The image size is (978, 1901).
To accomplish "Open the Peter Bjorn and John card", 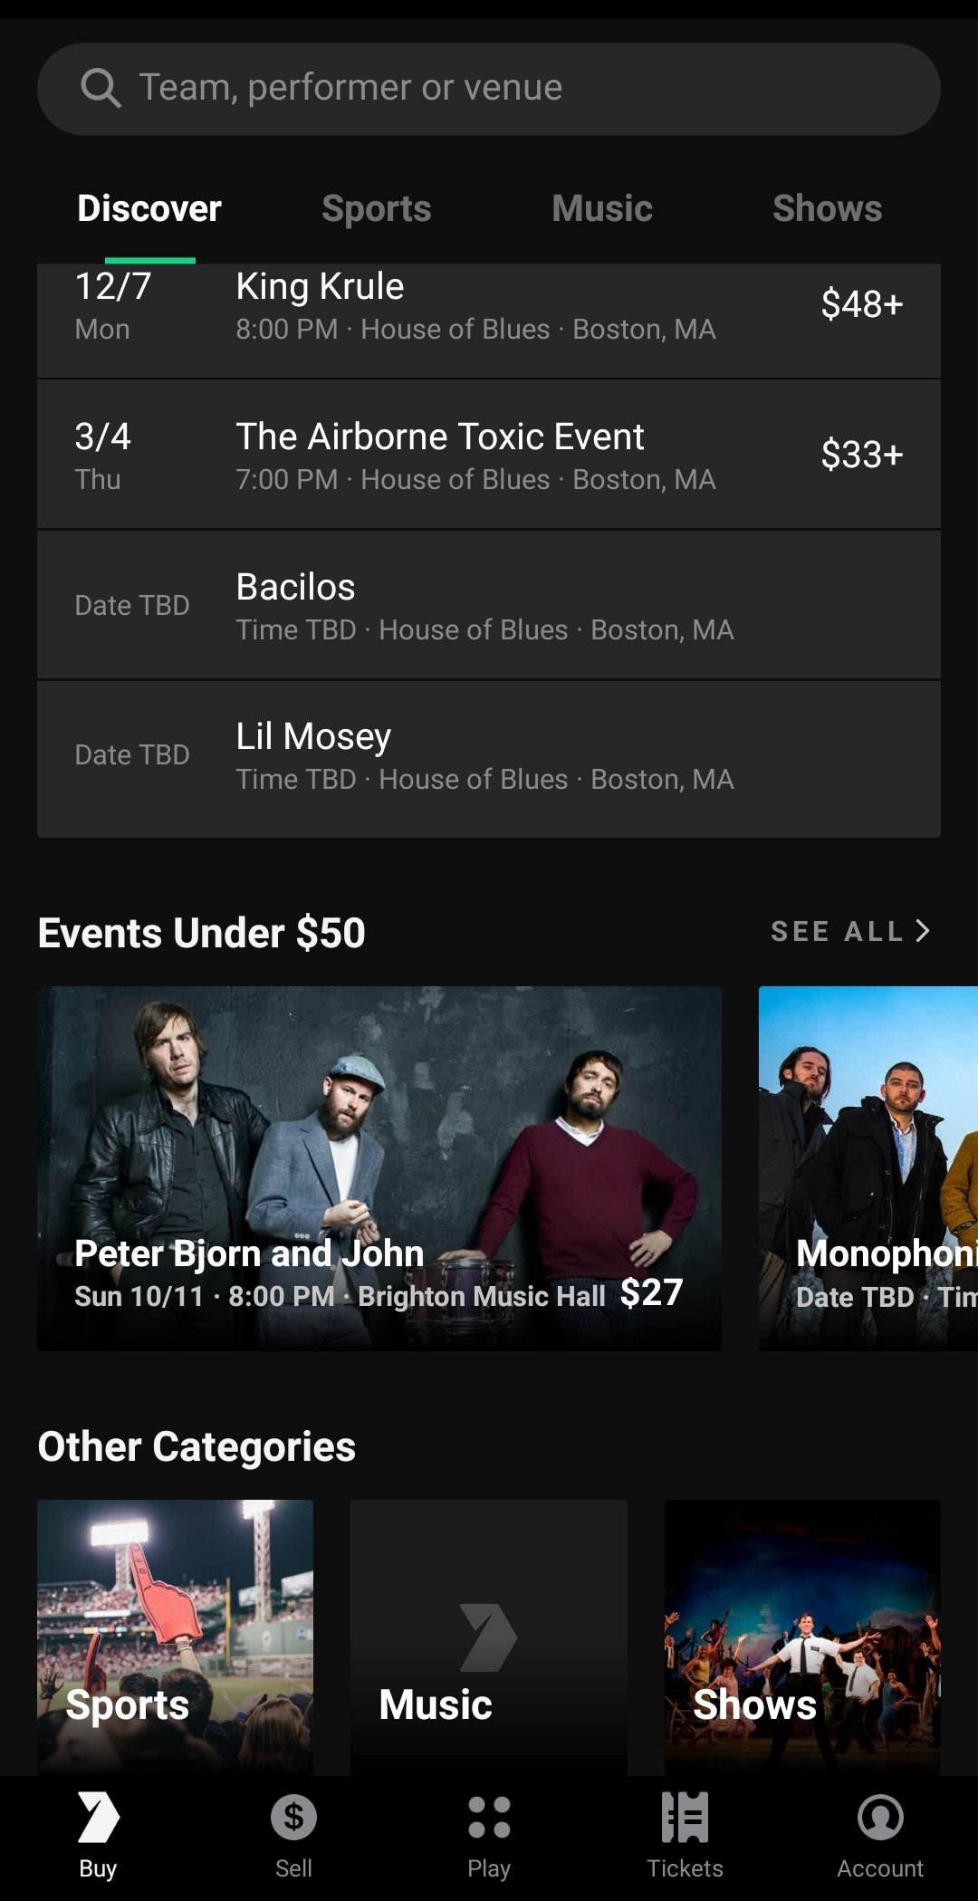I will [379, 1168].
